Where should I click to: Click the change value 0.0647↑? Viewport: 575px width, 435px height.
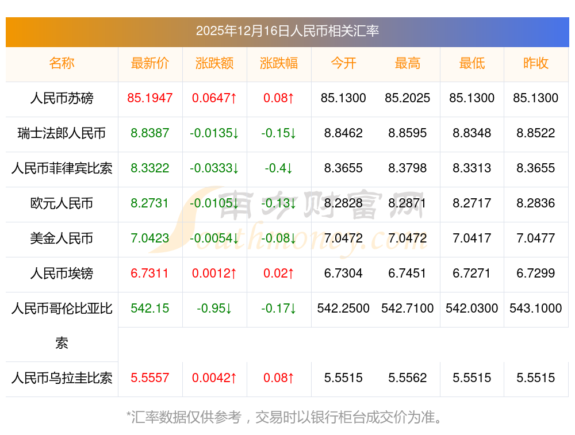tap(214, 98)
